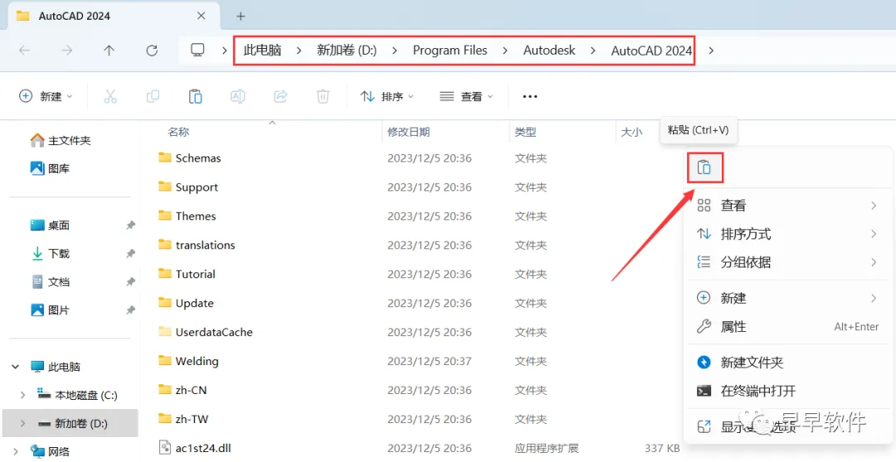Click the Rename icon in toolbar
This screenshot has width=896, height=462.
coord(238,96)
